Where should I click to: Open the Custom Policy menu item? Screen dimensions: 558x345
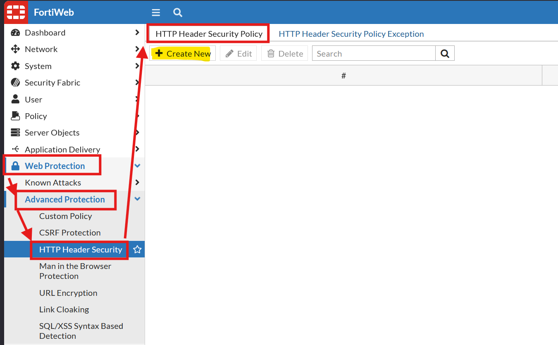tap(66, 216)
